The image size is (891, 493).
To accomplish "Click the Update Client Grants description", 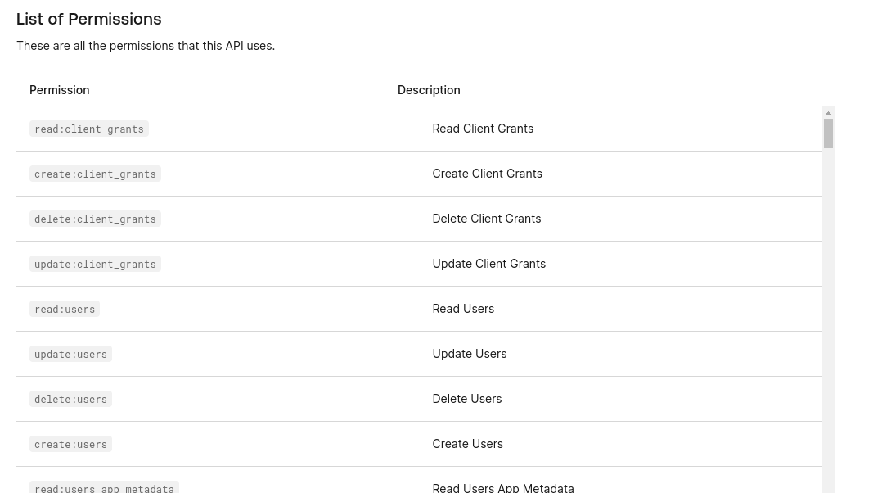I will coord(488,264).
